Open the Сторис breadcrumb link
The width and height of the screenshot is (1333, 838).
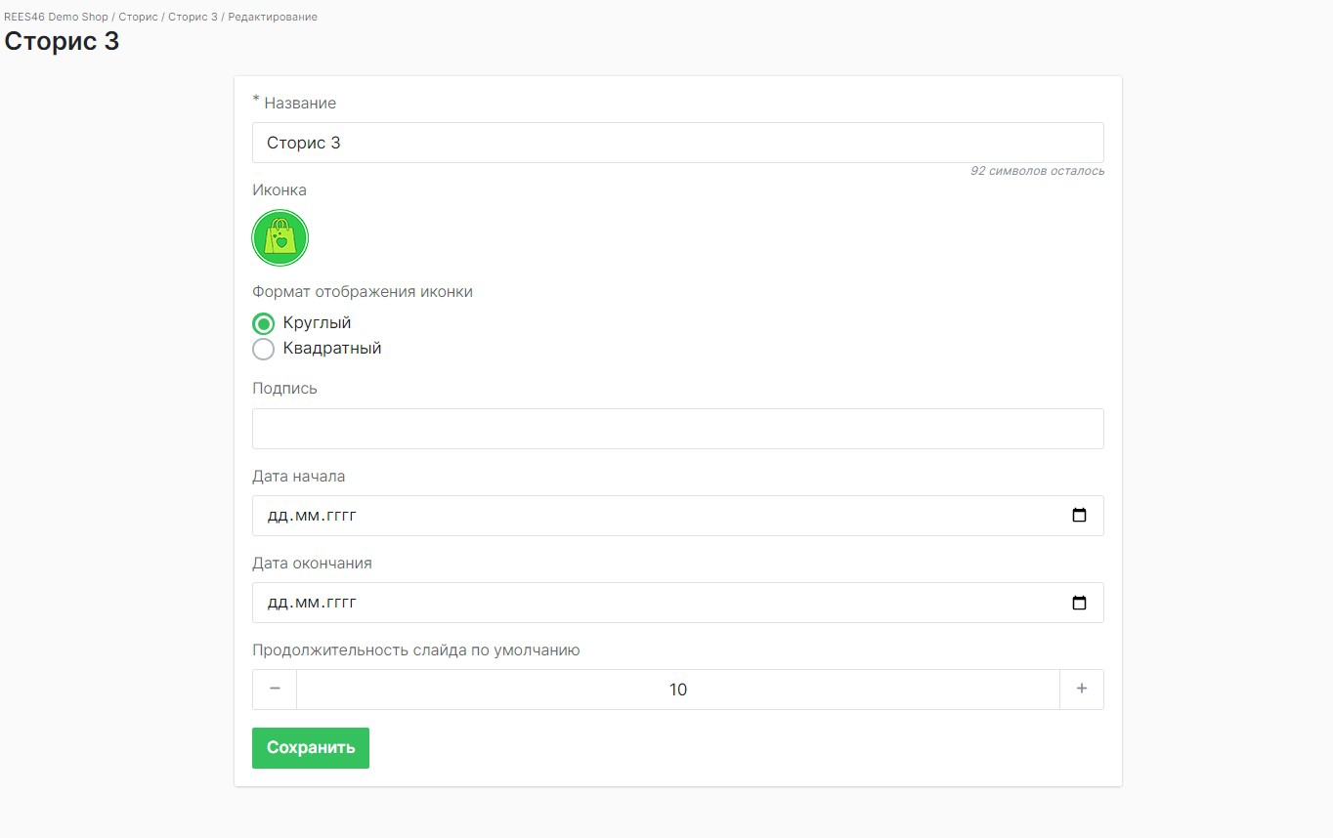point(138,17)
